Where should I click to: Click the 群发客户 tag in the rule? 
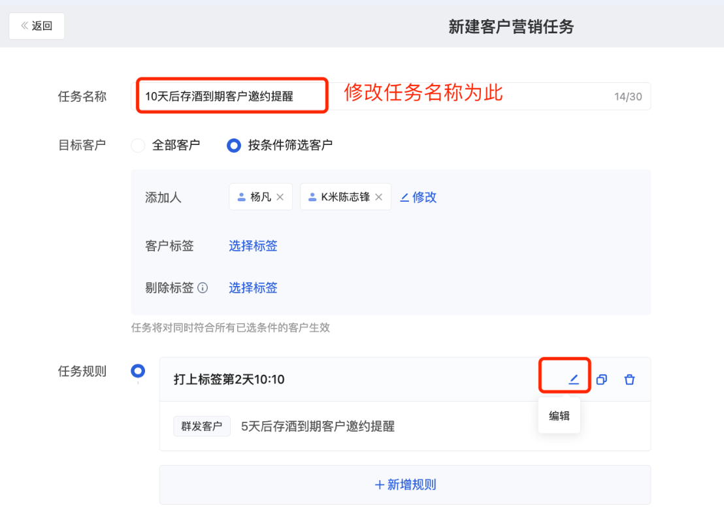point(201,427)
